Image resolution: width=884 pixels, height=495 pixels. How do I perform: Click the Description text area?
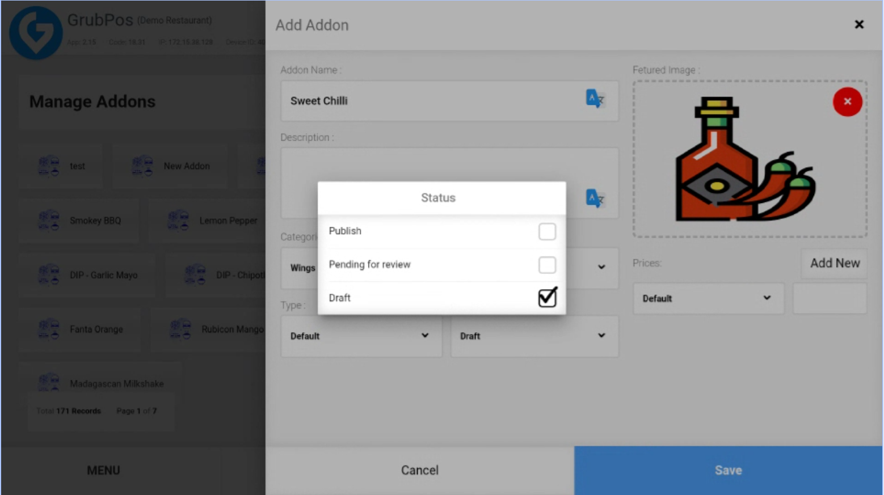[449, 183]
